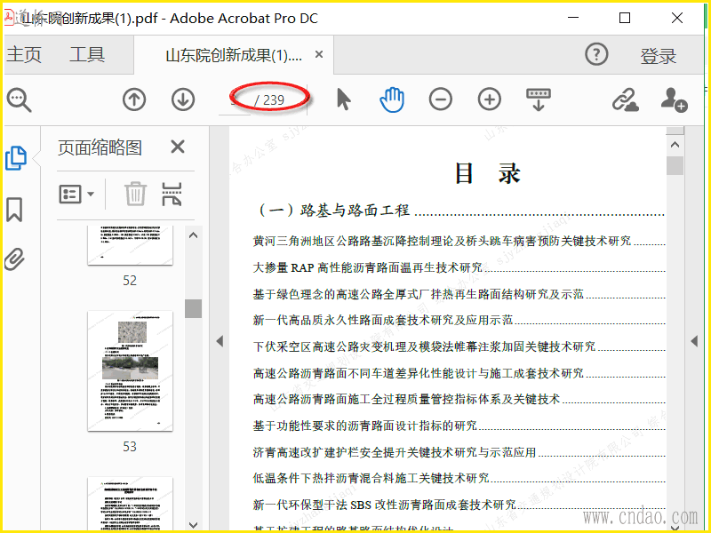
Task: Click the 目 录 heading
Action: [x=487, y=173]
